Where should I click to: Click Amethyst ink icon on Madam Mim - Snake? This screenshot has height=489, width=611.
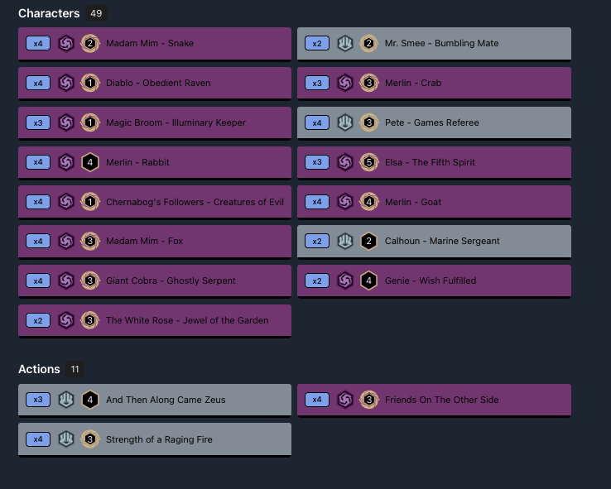coord(66,43)
